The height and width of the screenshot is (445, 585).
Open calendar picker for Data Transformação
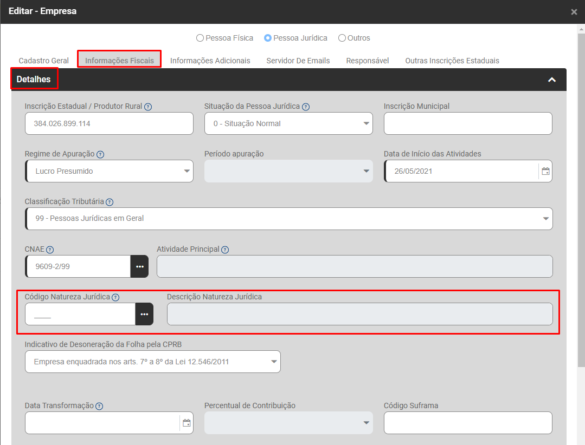tap(187, 423)
